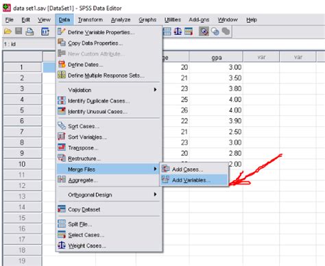325x266 pixels.
Task: Open the View menu
Action: coord(44,20)
